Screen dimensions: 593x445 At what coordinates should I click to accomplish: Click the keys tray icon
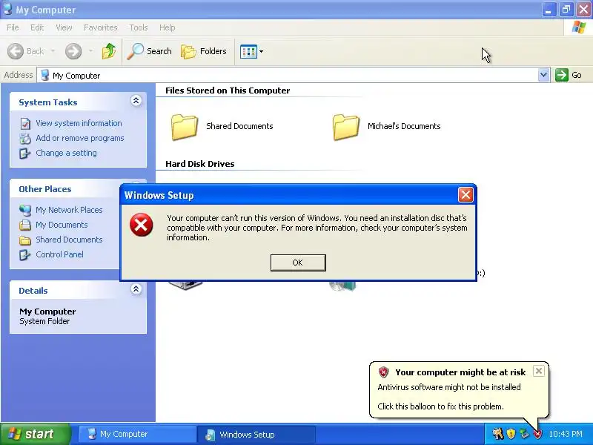(x=498, y=434)
